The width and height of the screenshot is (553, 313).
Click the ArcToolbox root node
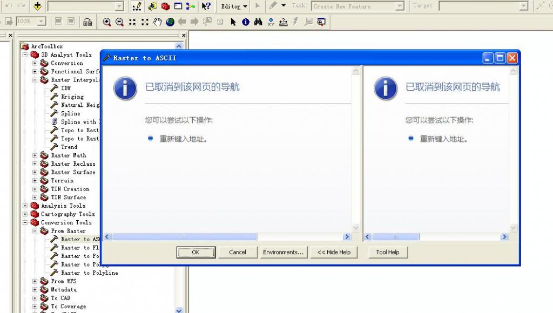(47, 46)
